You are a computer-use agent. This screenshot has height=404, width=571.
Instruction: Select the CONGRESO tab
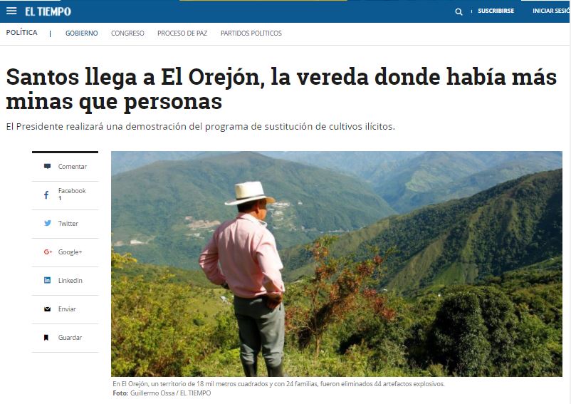tap(127, 33)
